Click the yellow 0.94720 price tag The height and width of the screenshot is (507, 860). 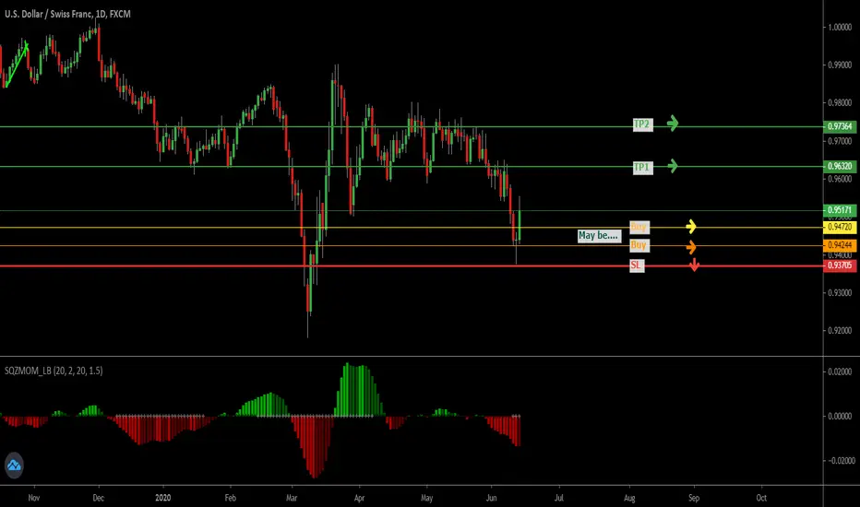(x=840, y=227)
